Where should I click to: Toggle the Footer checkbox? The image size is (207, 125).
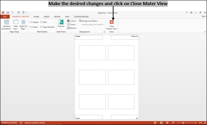click(31, 27)
